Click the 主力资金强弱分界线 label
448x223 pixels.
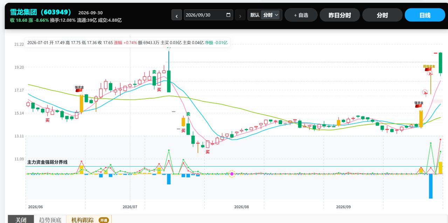coord(47,162)
